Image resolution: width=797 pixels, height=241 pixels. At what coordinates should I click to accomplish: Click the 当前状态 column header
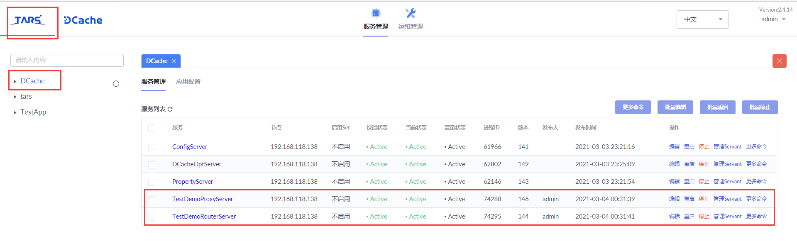pyautogui.click(x=416, y=127)
